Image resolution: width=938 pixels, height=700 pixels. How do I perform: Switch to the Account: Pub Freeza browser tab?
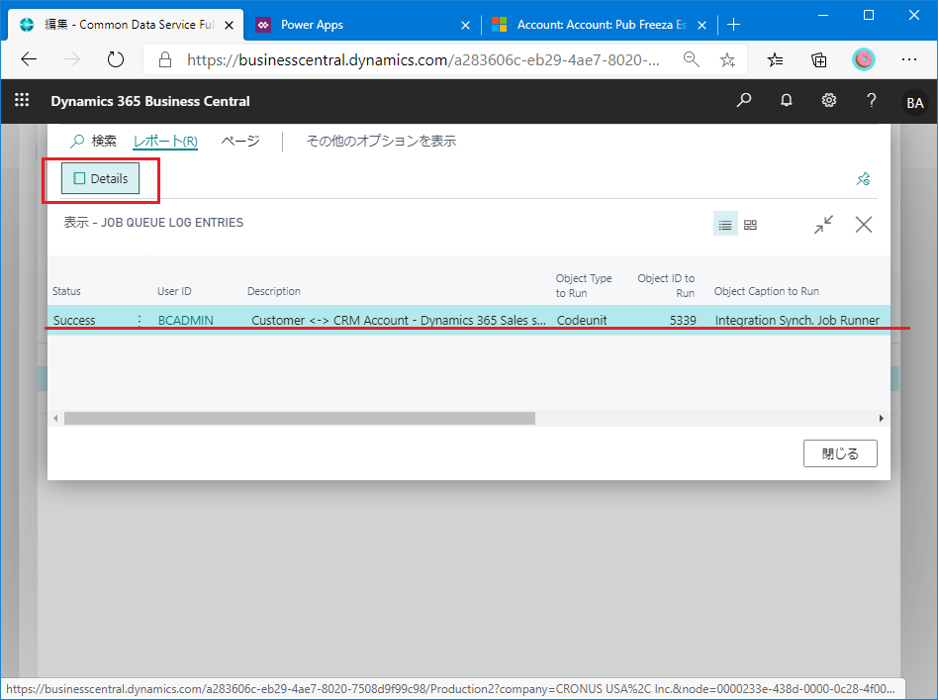(599, 25)
